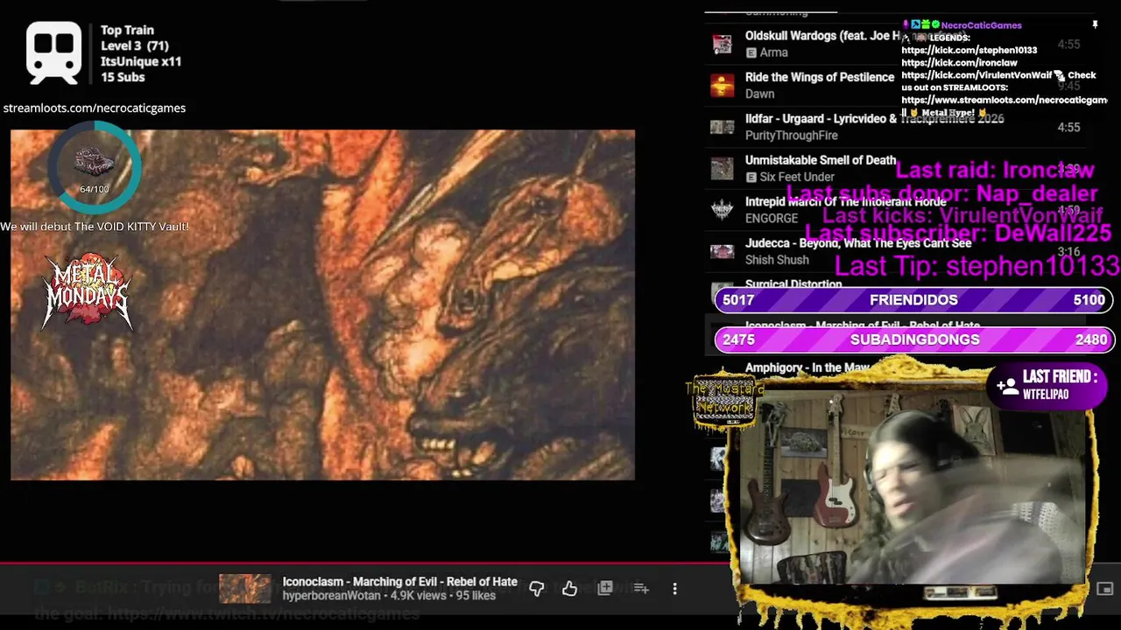This screenshot has width=1121, height=630.
Task: Click the Metal Mondays logo
Action: point(88,290)
